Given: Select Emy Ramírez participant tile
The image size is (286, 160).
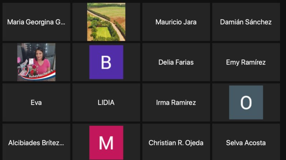Looking at the screenshot, I should click(246, 62).
